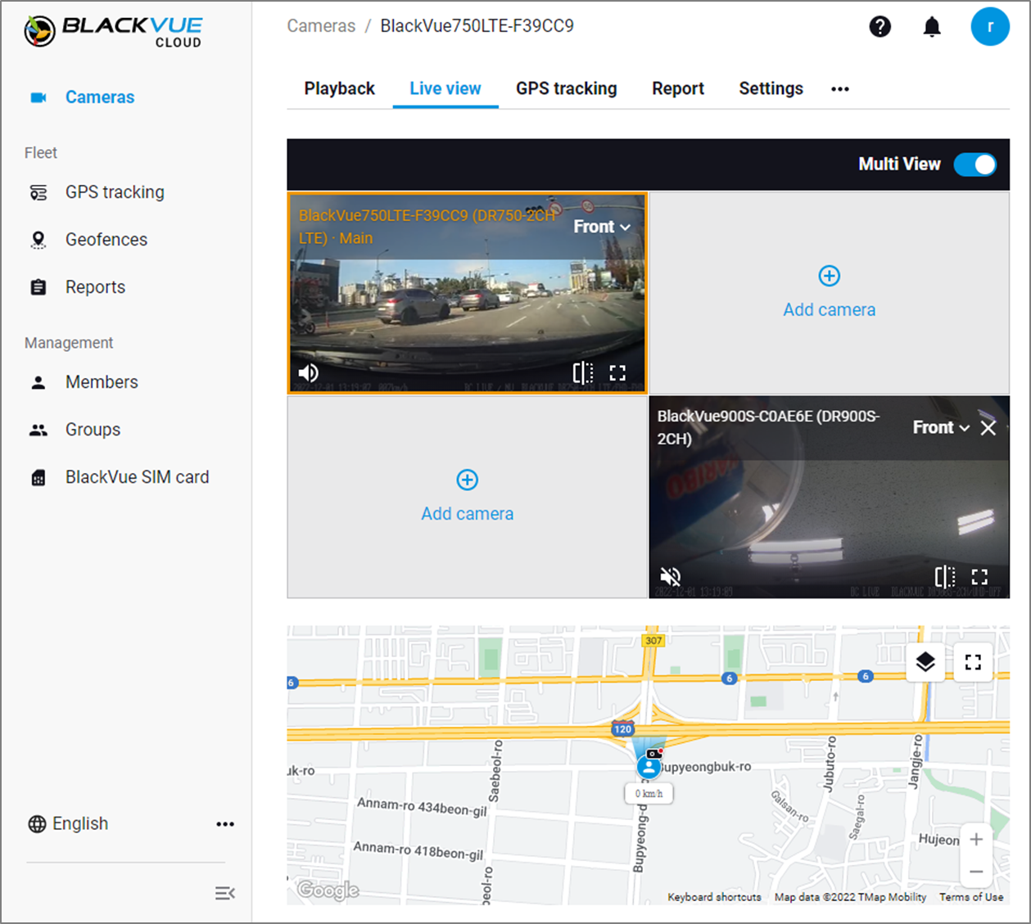Click top-right Add camera text
The height and width of the screenshot is (924, 1031).
[830, 310]
